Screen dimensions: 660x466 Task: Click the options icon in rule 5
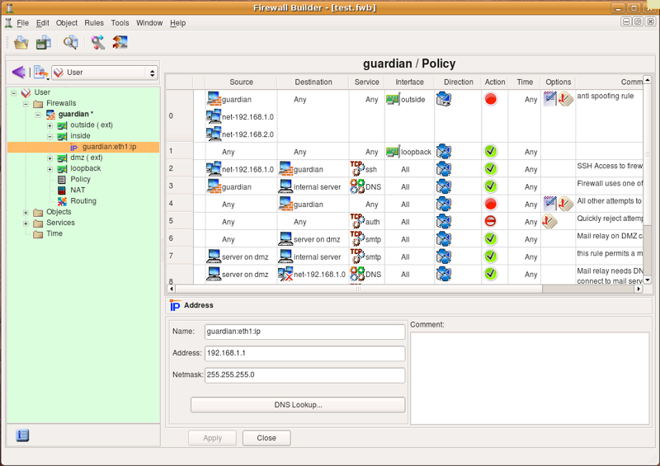tap(549, 221)
